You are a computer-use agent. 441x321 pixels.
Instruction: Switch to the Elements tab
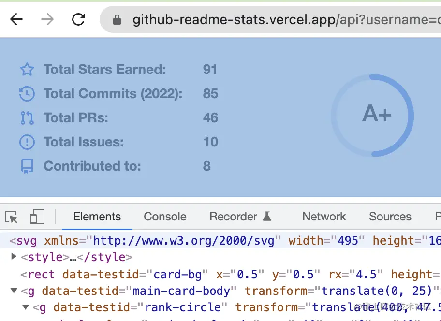tap(97, 217)
